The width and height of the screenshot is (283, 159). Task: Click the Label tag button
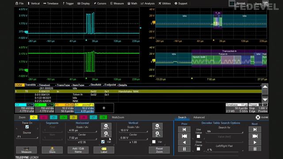[104, 150]
